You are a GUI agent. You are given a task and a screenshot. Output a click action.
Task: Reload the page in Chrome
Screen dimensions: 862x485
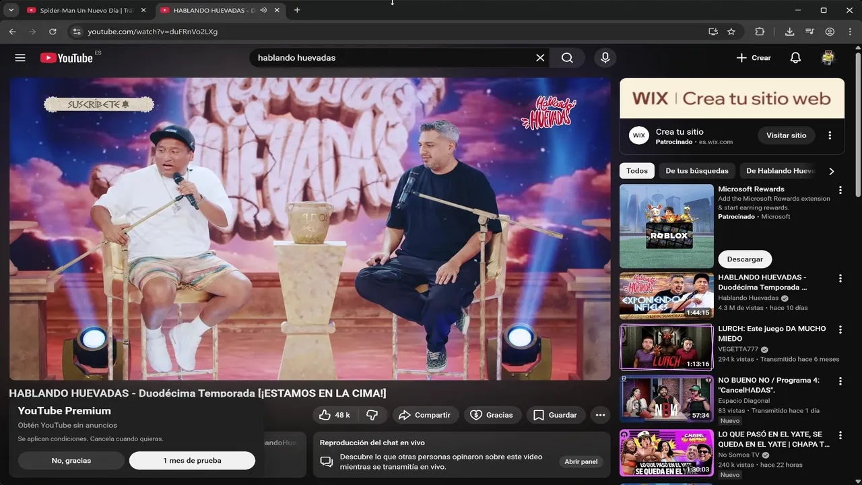[x=53, y=32]
